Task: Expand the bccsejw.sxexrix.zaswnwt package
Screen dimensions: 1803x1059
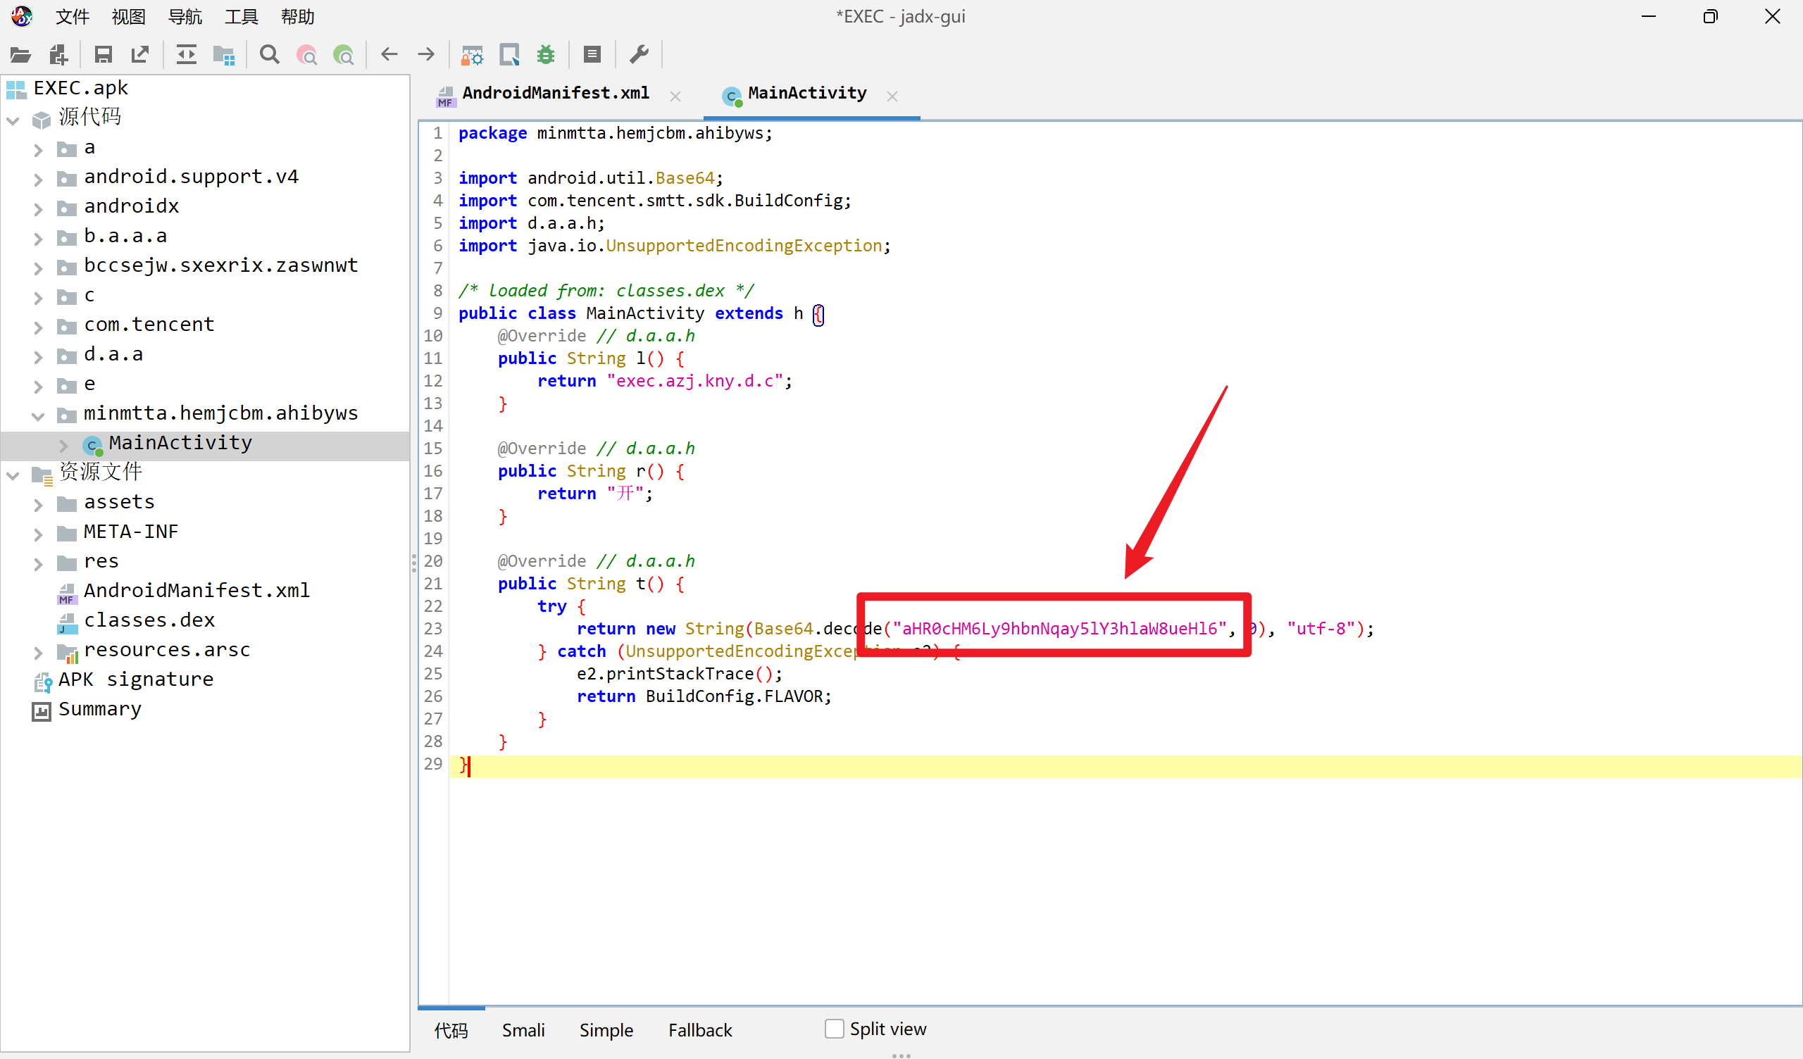Action: (x=38, y=268)
